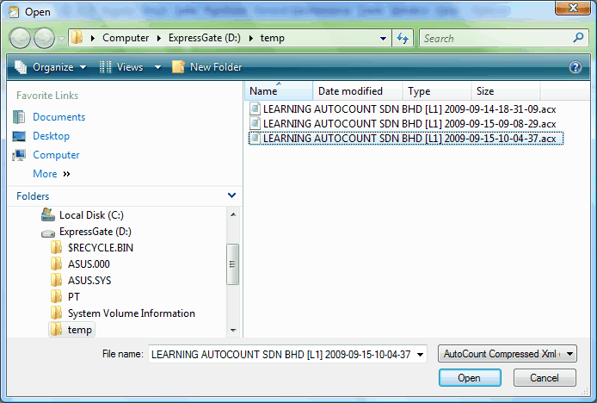Open Documents favorite link
Image resolution: width=597 pixels, height=403 pixels.
pyautogui.click(x=59, y=117)
